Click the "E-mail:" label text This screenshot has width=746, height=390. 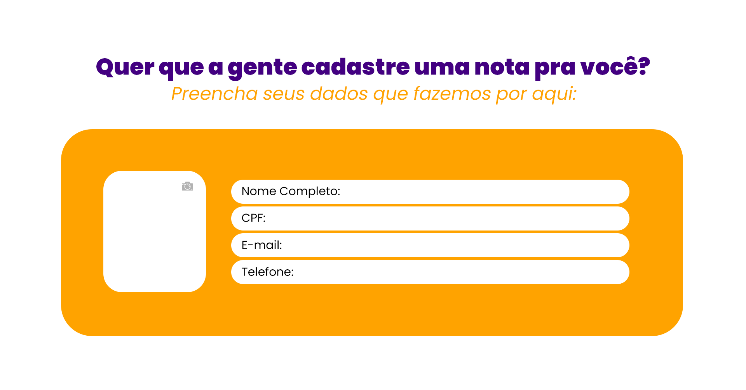pos(261,245)
